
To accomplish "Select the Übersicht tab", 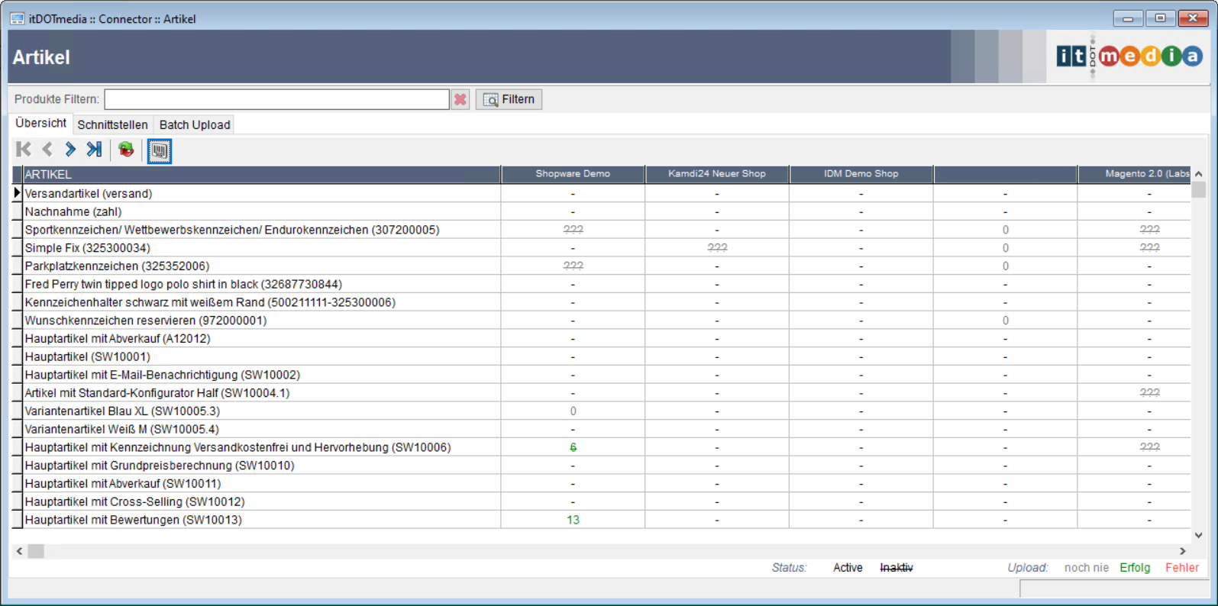I will (x=40, y=124).
